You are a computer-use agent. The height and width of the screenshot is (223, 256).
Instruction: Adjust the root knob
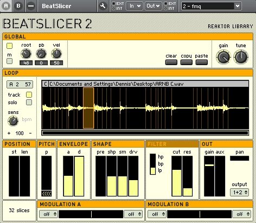point(26,54)
